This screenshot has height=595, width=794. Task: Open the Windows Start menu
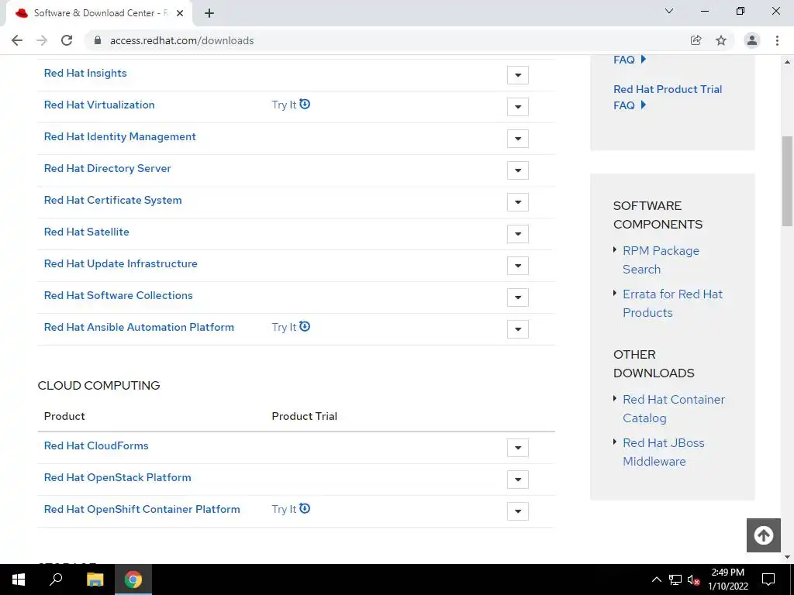coord(19,580)
